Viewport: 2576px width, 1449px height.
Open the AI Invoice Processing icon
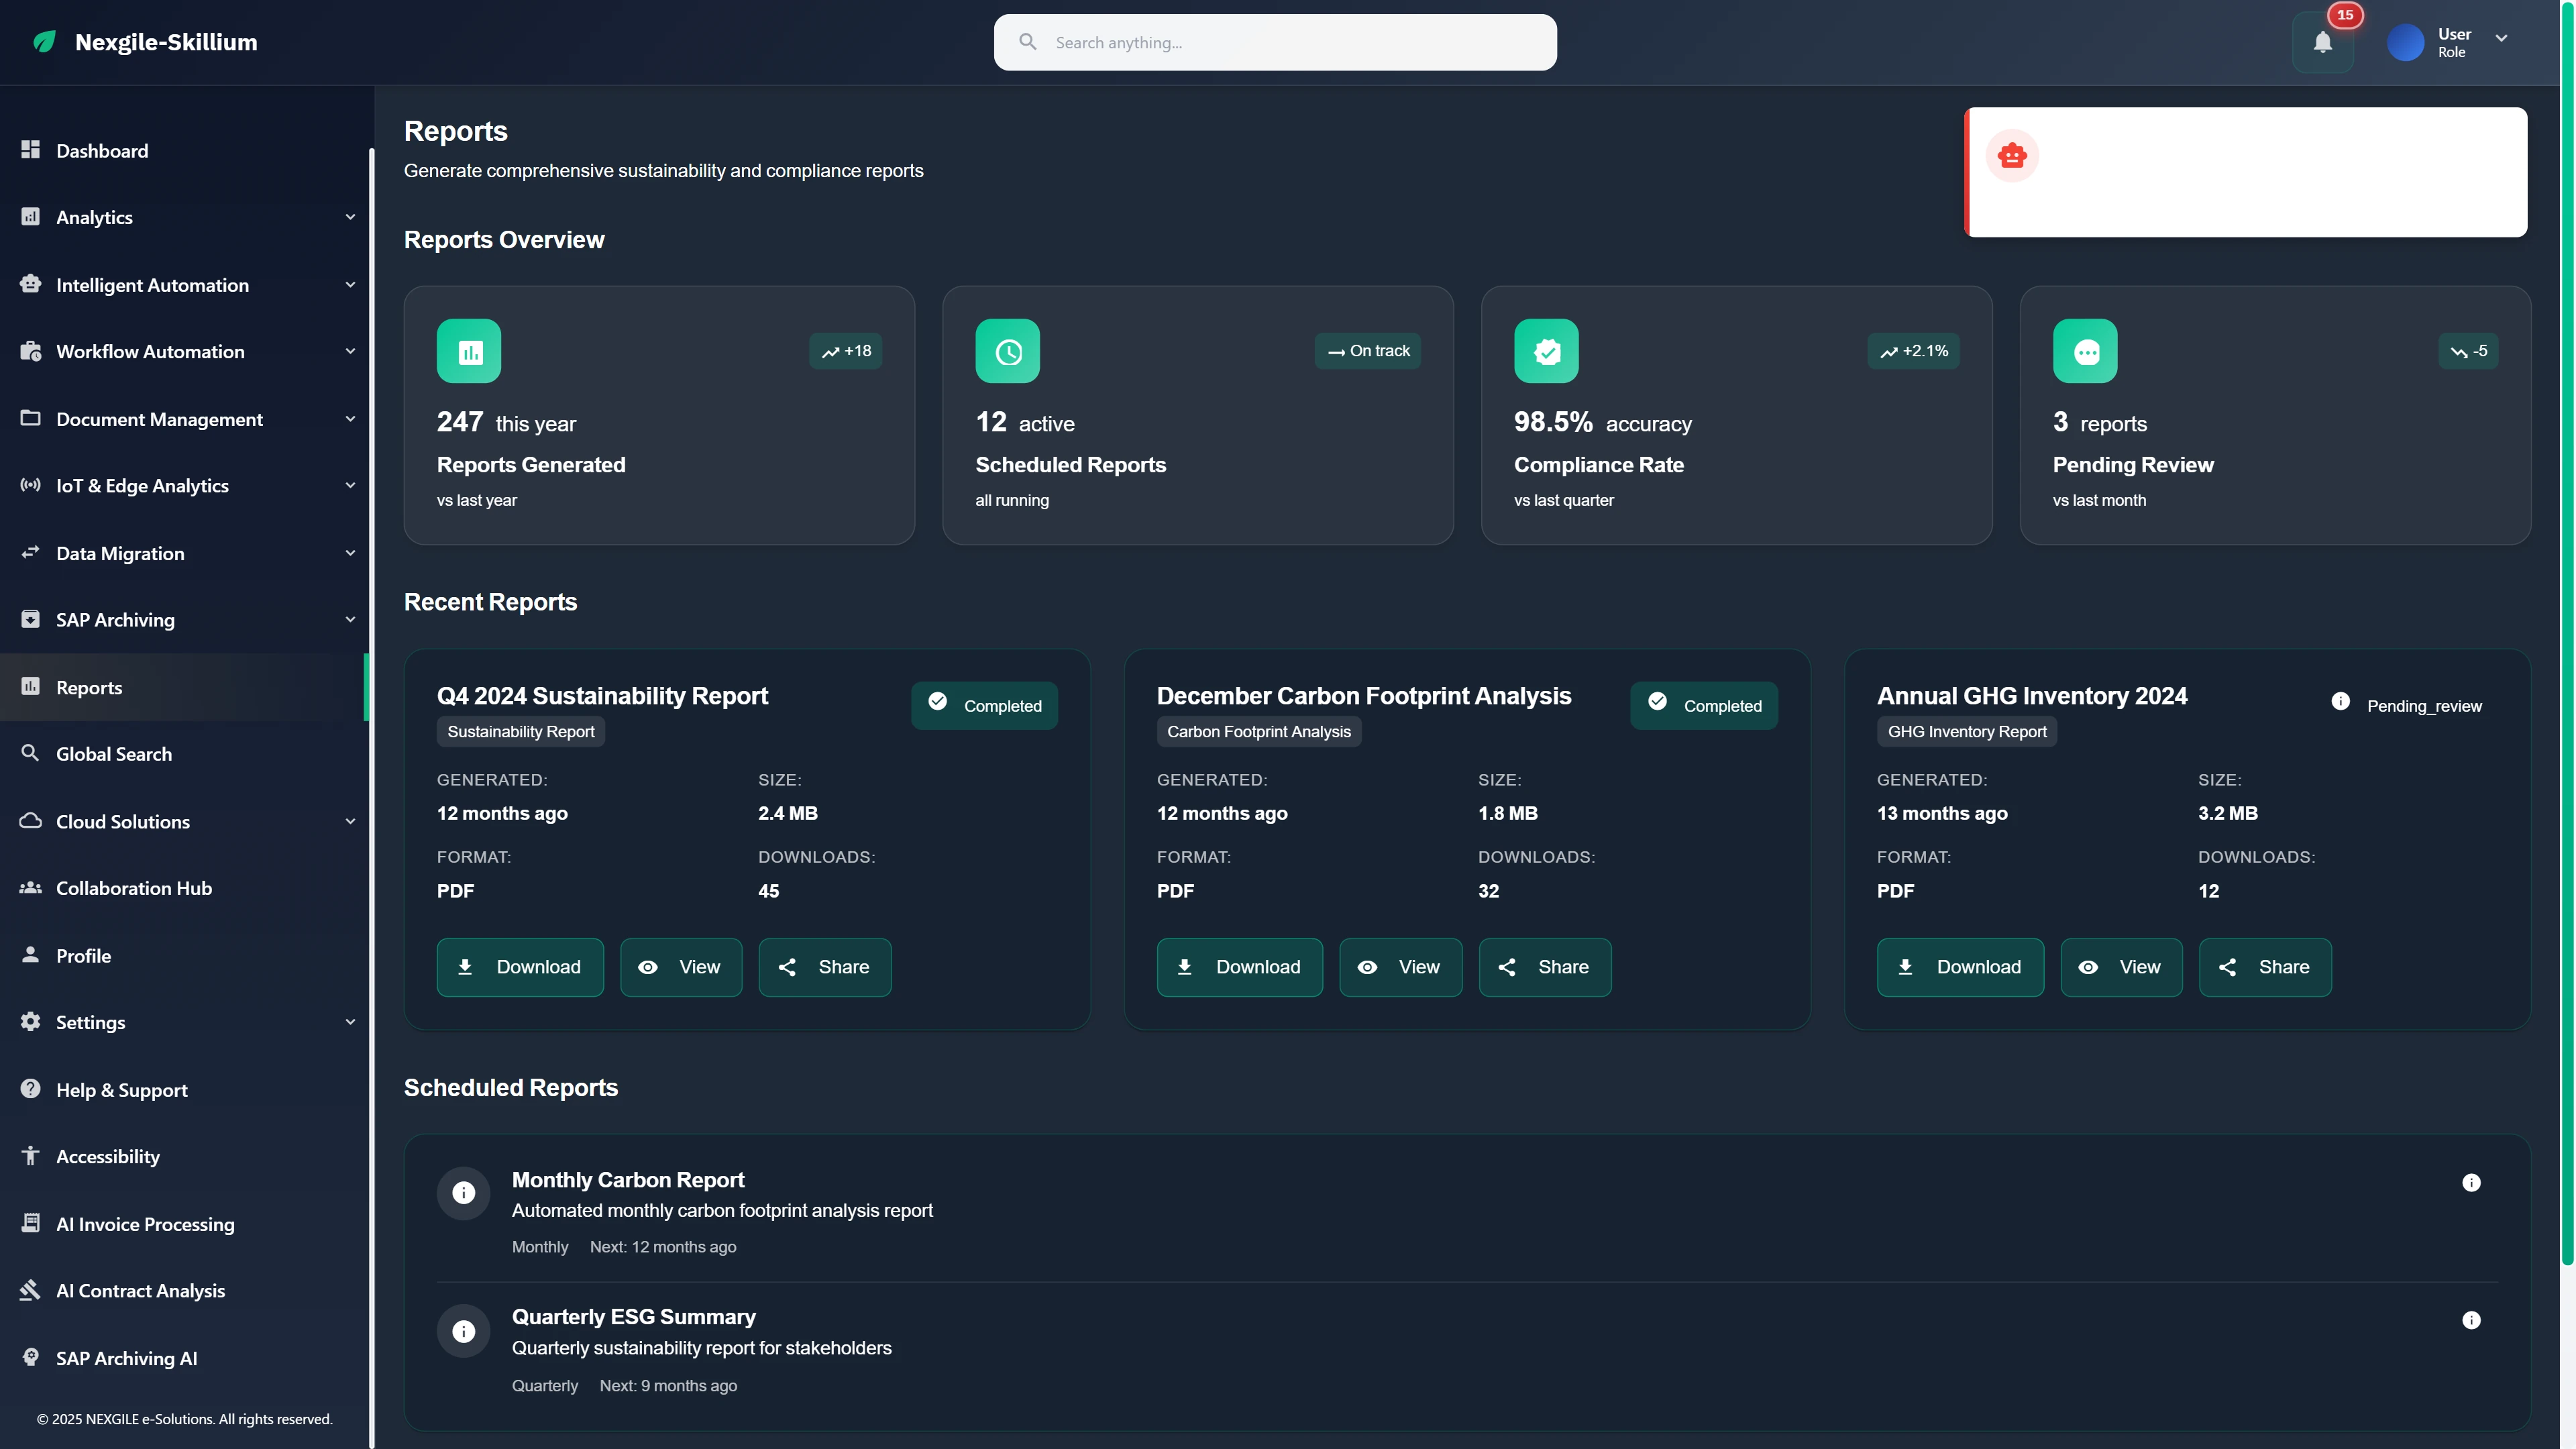[30, 1223]
